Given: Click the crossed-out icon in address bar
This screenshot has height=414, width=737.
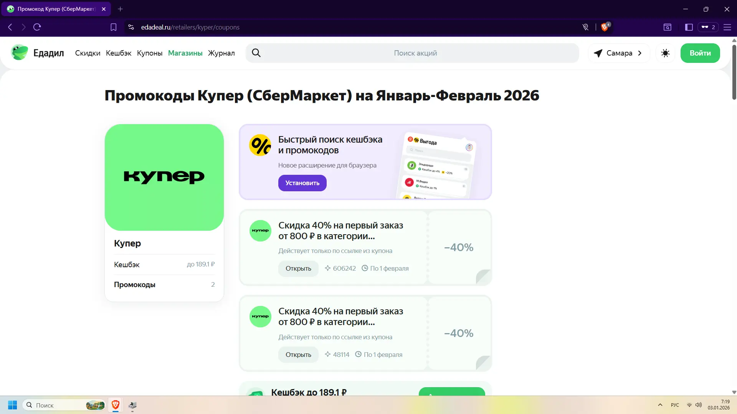Looking at the screenshot, I should click(585, 27).
